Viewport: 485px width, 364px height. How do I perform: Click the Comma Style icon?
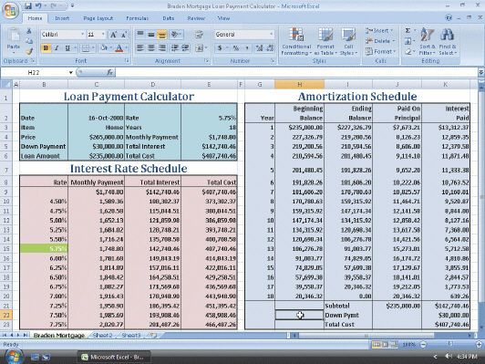246,48
